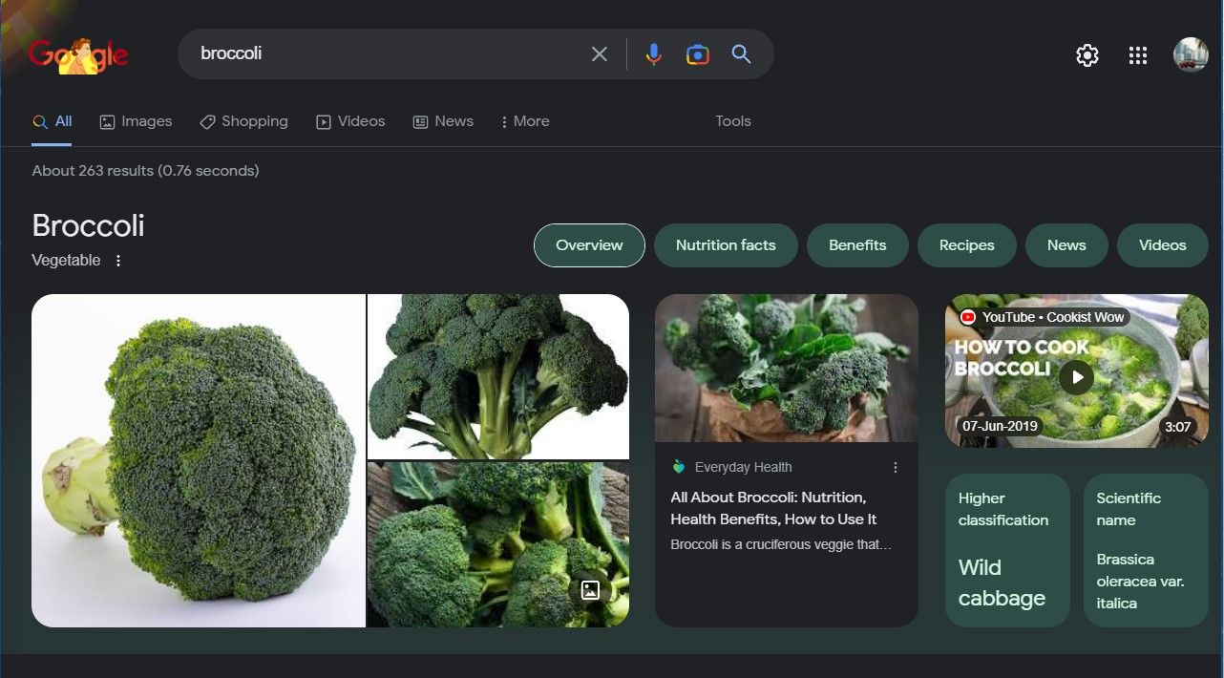The width and height of the screenshot is (1224, 678).
Task: Open the Everyday Health result options menu
Action: [x=895, y=467]
